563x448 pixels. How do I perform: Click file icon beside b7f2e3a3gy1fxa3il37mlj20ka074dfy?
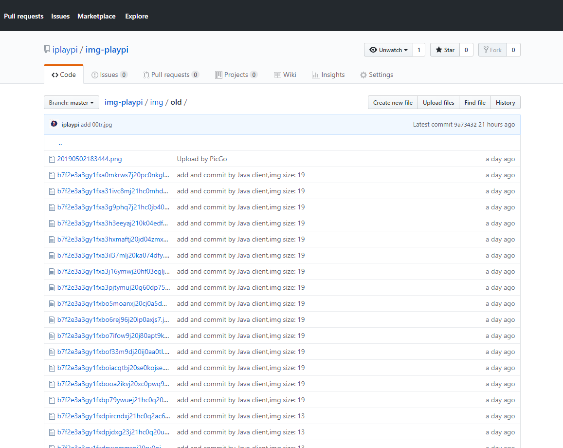(x=52, y=256)
